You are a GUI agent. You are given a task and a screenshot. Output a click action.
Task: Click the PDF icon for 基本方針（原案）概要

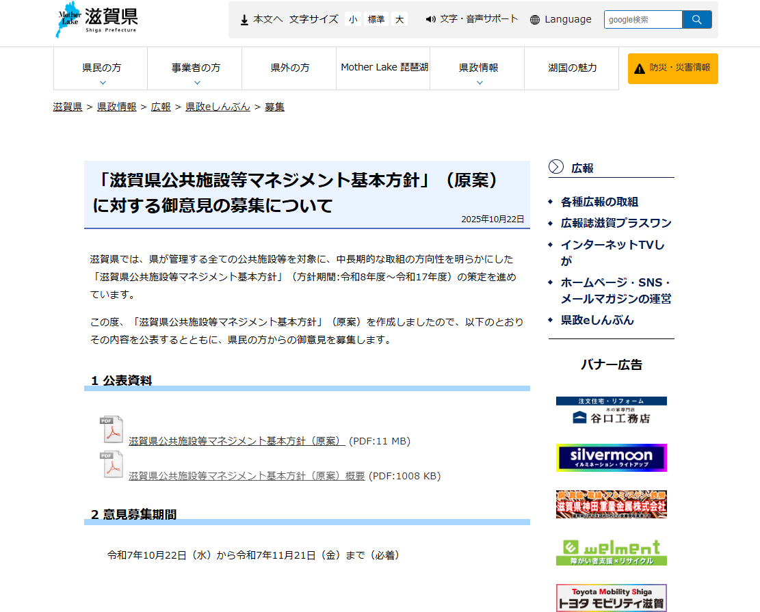(112, 465)
